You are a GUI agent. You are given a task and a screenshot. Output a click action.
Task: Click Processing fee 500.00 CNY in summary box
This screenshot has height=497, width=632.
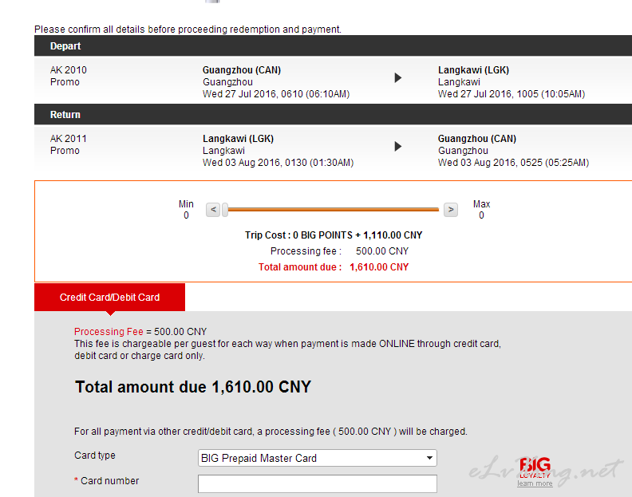[339, 251]
